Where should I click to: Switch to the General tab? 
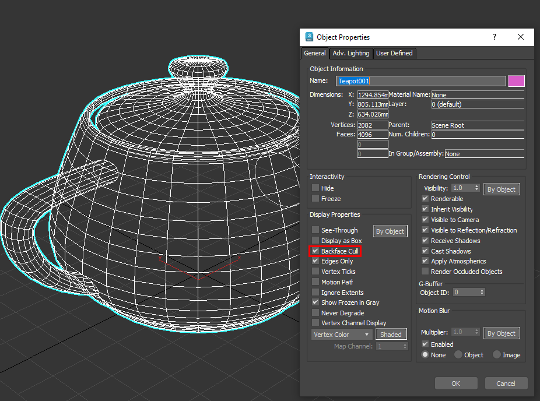[x=314, y=54]
